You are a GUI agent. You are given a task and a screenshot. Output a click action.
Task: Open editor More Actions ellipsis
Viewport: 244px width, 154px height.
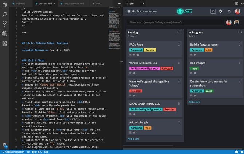pyautogui.click(x=119, y=3)
